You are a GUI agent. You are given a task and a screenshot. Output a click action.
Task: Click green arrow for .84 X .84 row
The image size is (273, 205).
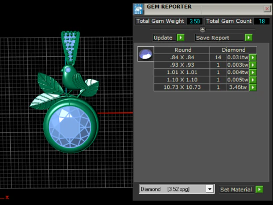pyautogui.click(x=253, y=58)
